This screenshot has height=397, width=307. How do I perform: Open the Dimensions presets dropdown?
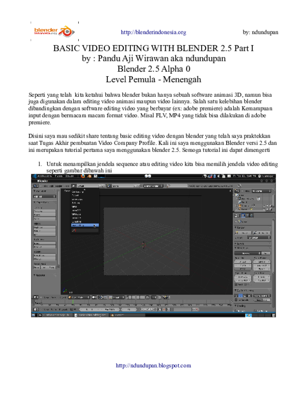(248, 253)
